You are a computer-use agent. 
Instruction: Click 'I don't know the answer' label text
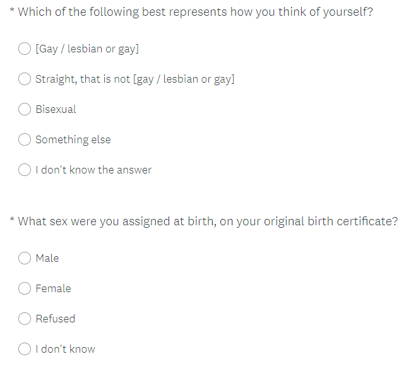click(x=93, y=170)
